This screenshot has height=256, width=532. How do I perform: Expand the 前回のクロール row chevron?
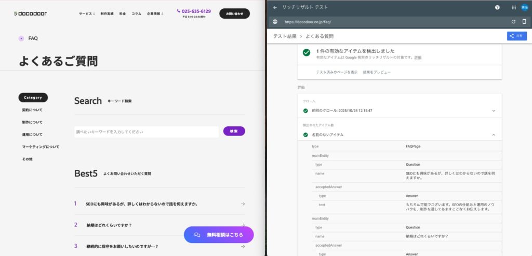(494, 111)
